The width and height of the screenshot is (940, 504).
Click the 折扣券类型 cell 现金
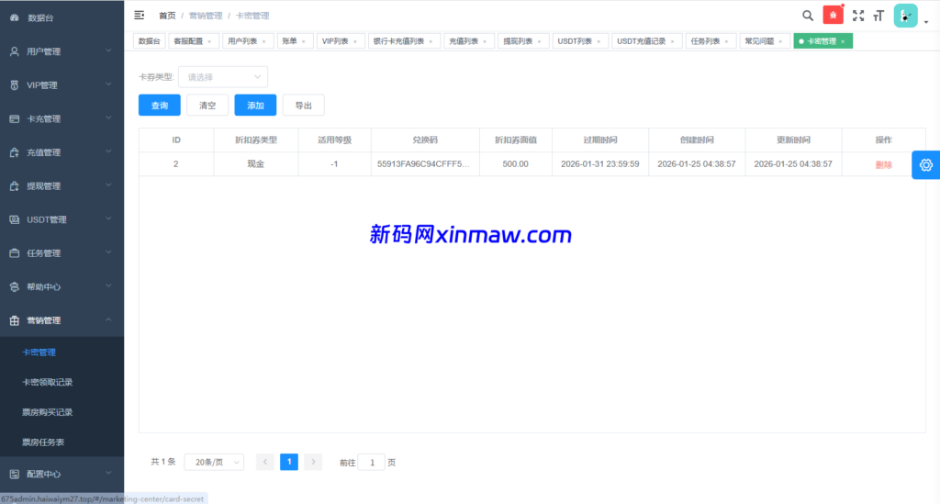click(x=256, y=163)
